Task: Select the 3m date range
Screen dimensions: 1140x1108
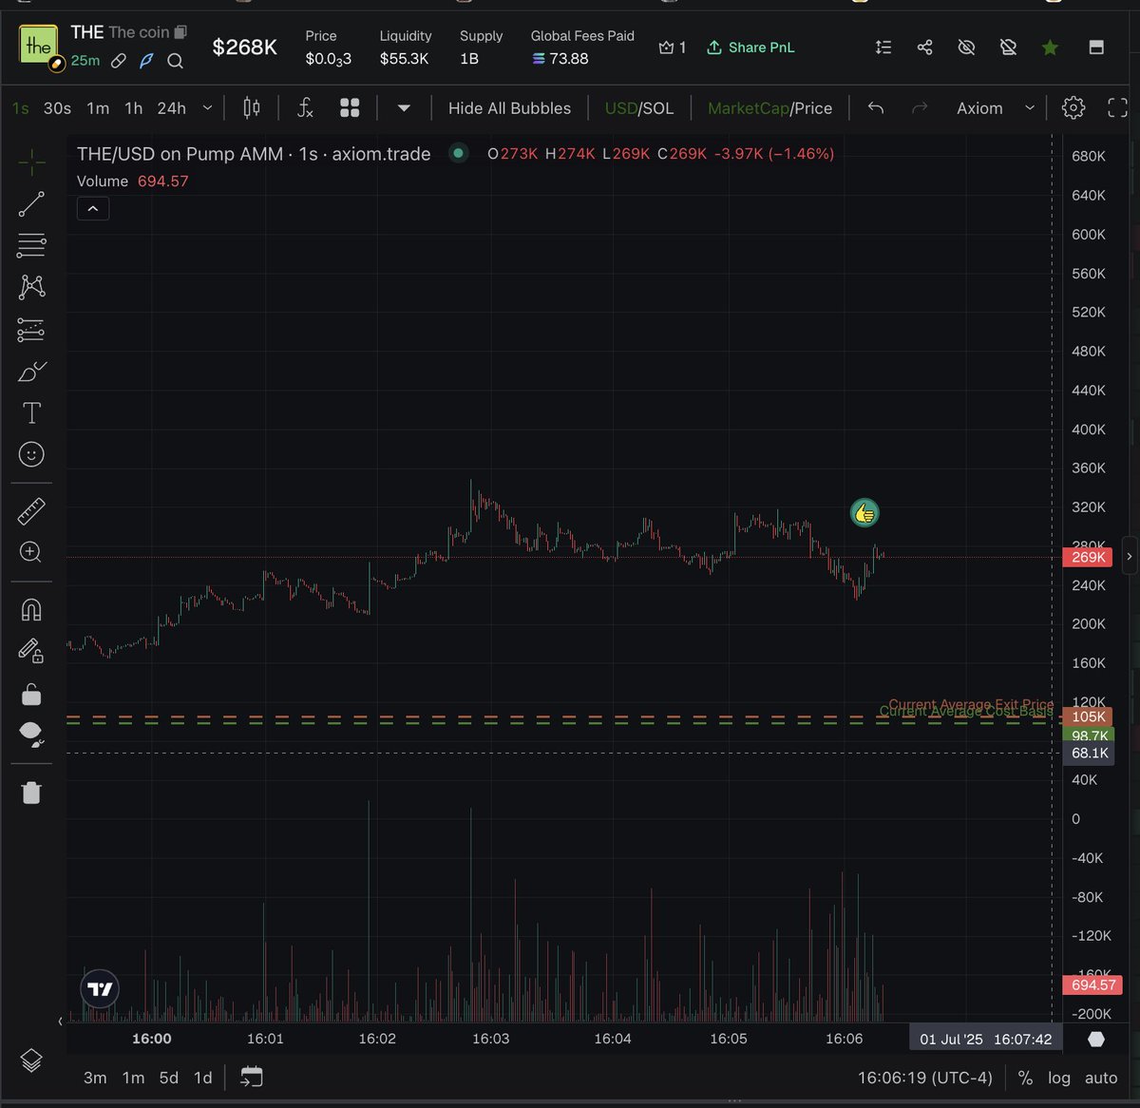Action: click(95, 1078)
